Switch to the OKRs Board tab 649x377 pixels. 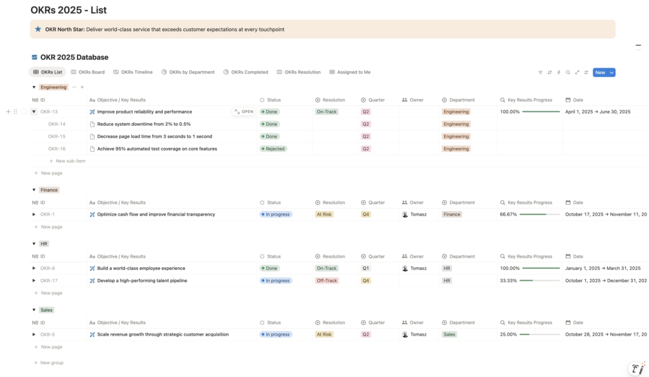pyautogui.click(x=88, y=72)
